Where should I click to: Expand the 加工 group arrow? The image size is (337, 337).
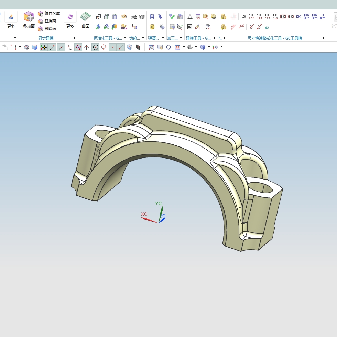181,38
